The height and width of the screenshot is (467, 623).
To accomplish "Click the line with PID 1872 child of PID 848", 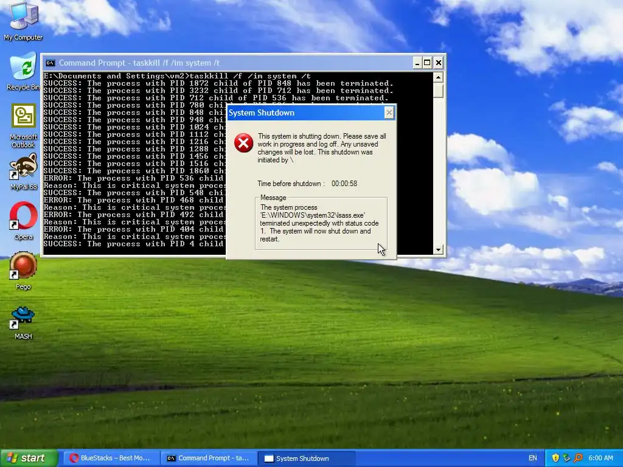I will (x=218, y=83).
